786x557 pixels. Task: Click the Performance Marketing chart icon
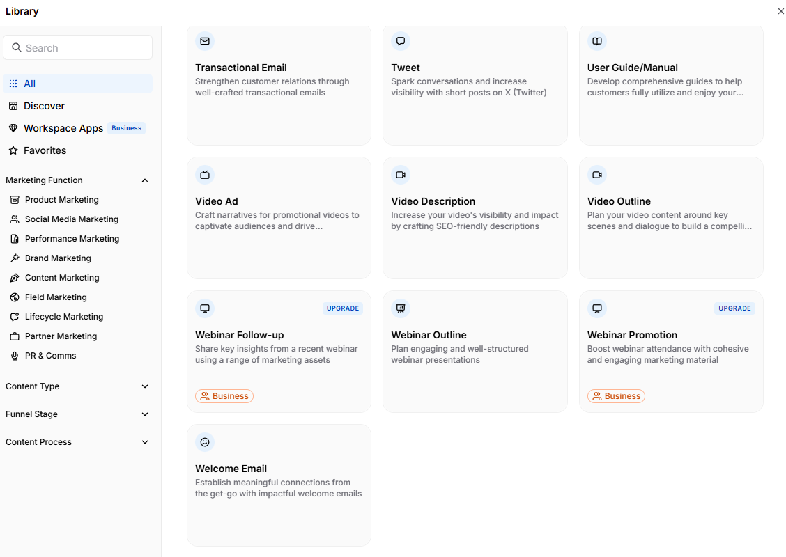pos(15,238)
